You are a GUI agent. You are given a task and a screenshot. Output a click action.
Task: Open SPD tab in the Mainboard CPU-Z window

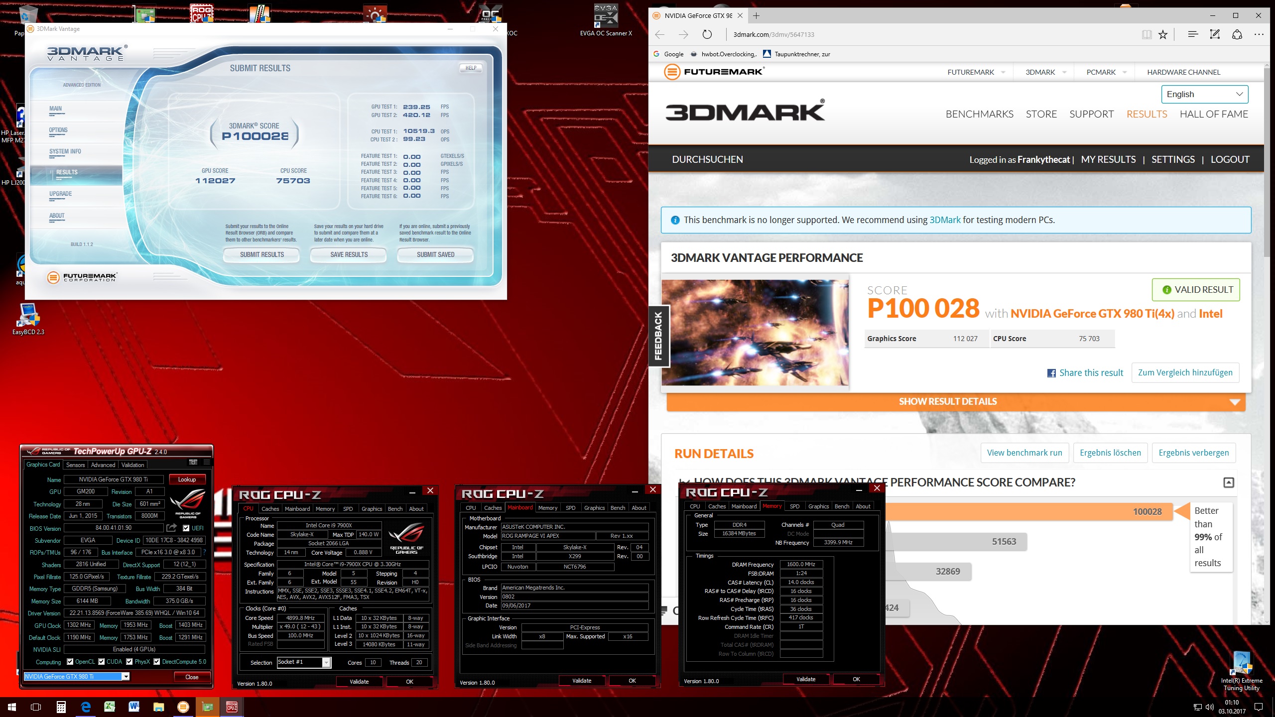tap(571, 508)
